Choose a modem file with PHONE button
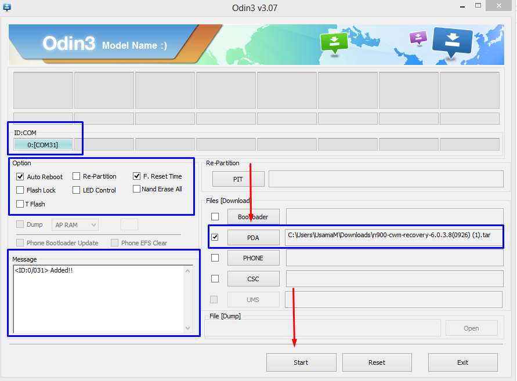 coord(253,258)
